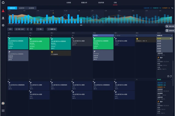175x116 pixels.
Task: Click the 今天 button
Action: (x=10, y=29)
